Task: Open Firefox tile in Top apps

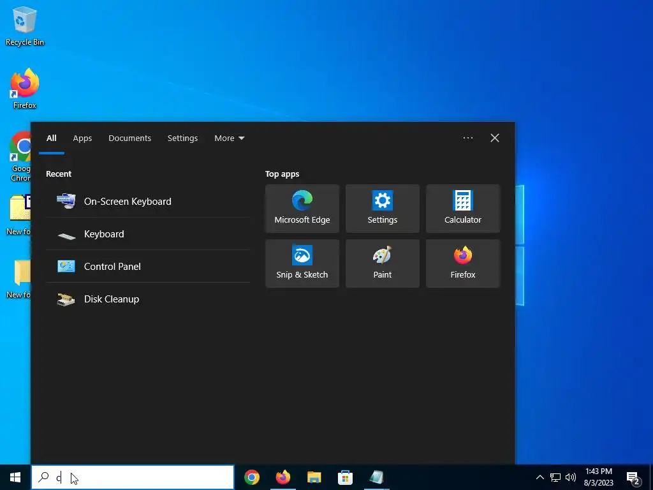Action: [x=463, y=264]
